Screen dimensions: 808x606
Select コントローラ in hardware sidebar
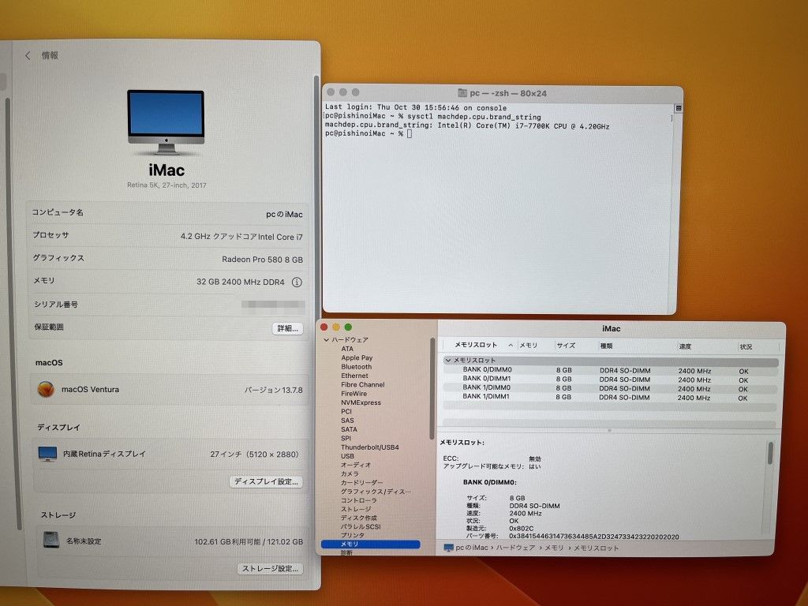tap(359, 500)
